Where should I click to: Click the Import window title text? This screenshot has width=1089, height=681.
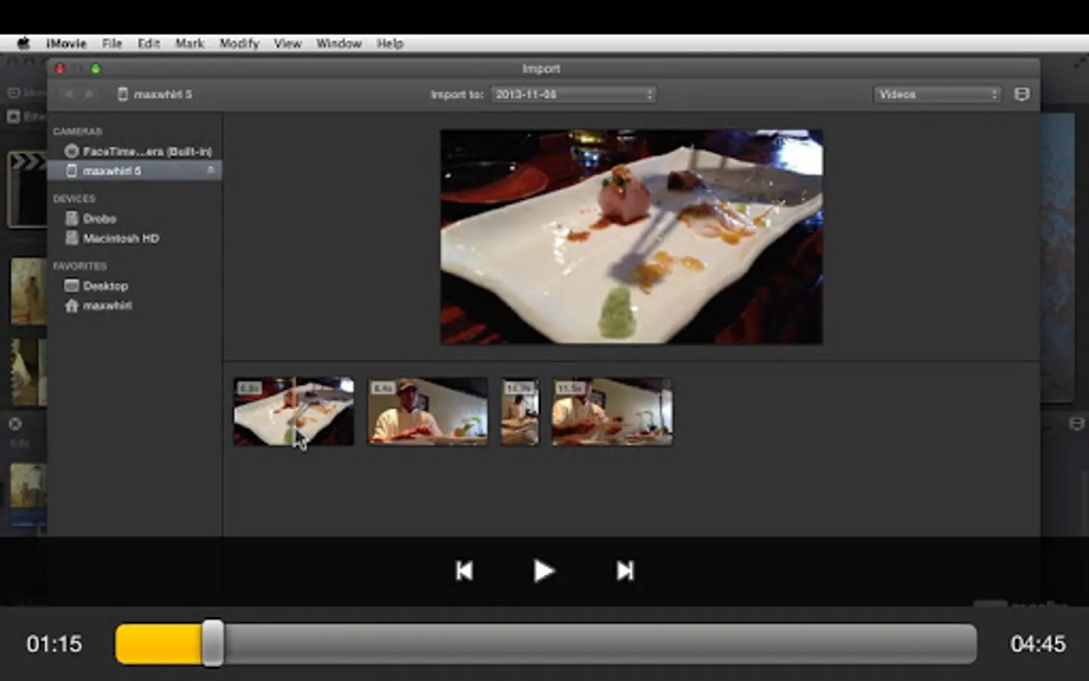pyautogui.click(x=541, y=69)
